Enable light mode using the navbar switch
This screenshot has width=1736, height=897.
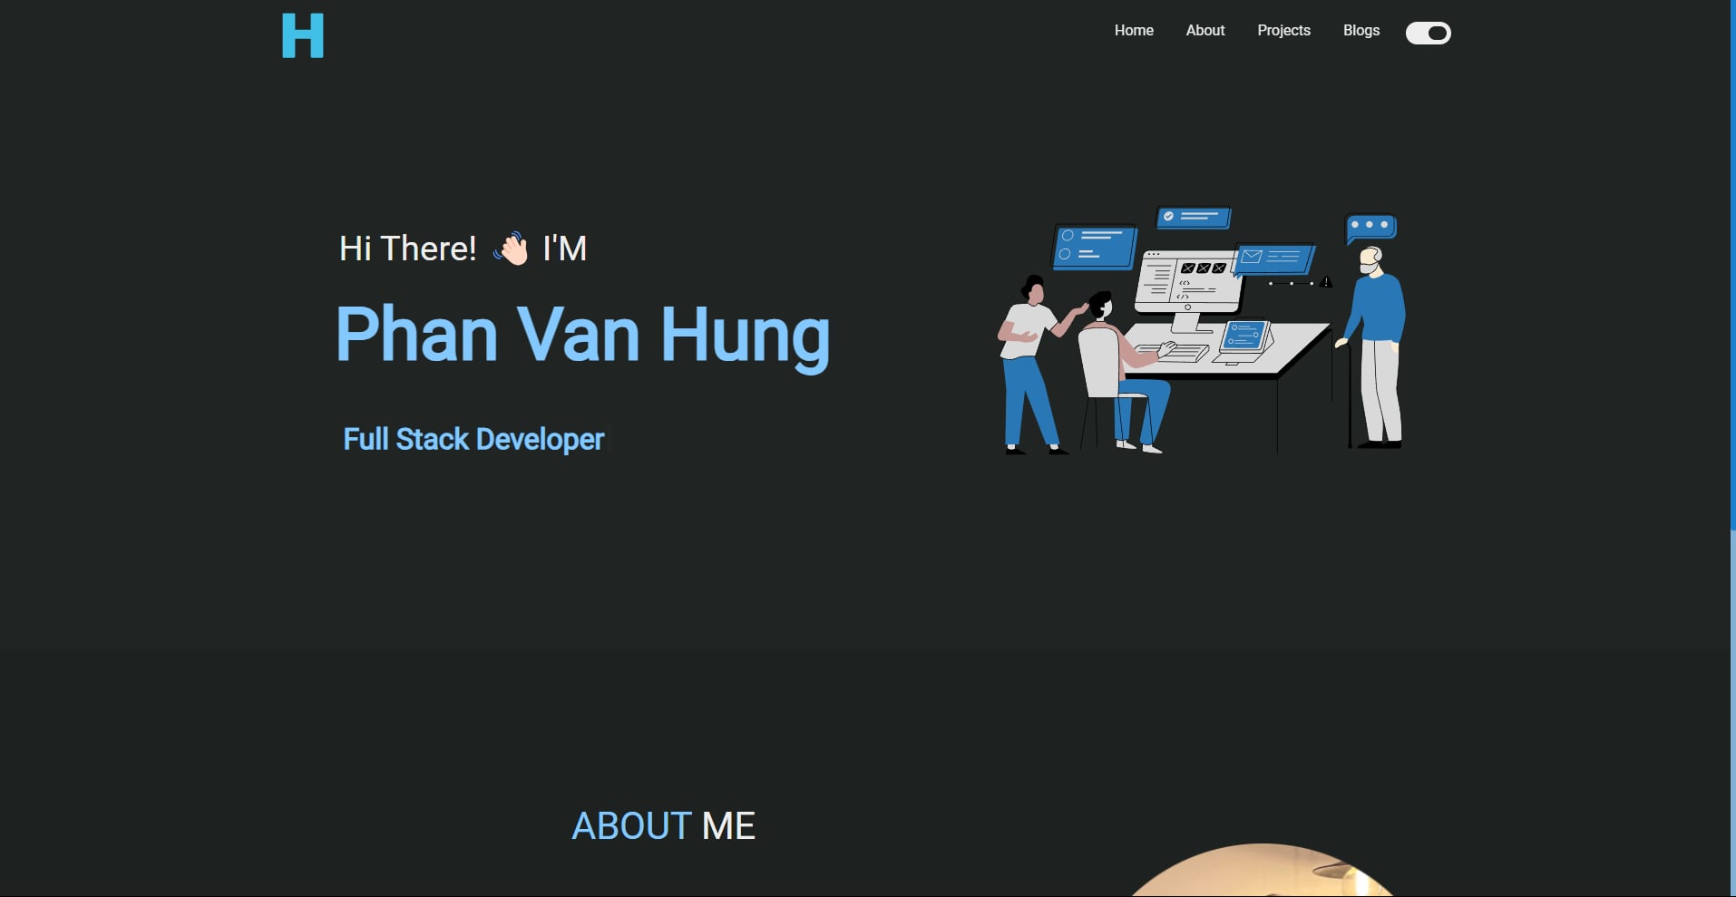[1428, 33]
